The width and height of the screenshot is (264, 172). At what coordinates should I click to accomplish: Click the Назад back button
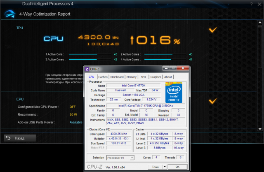point(20,138)
